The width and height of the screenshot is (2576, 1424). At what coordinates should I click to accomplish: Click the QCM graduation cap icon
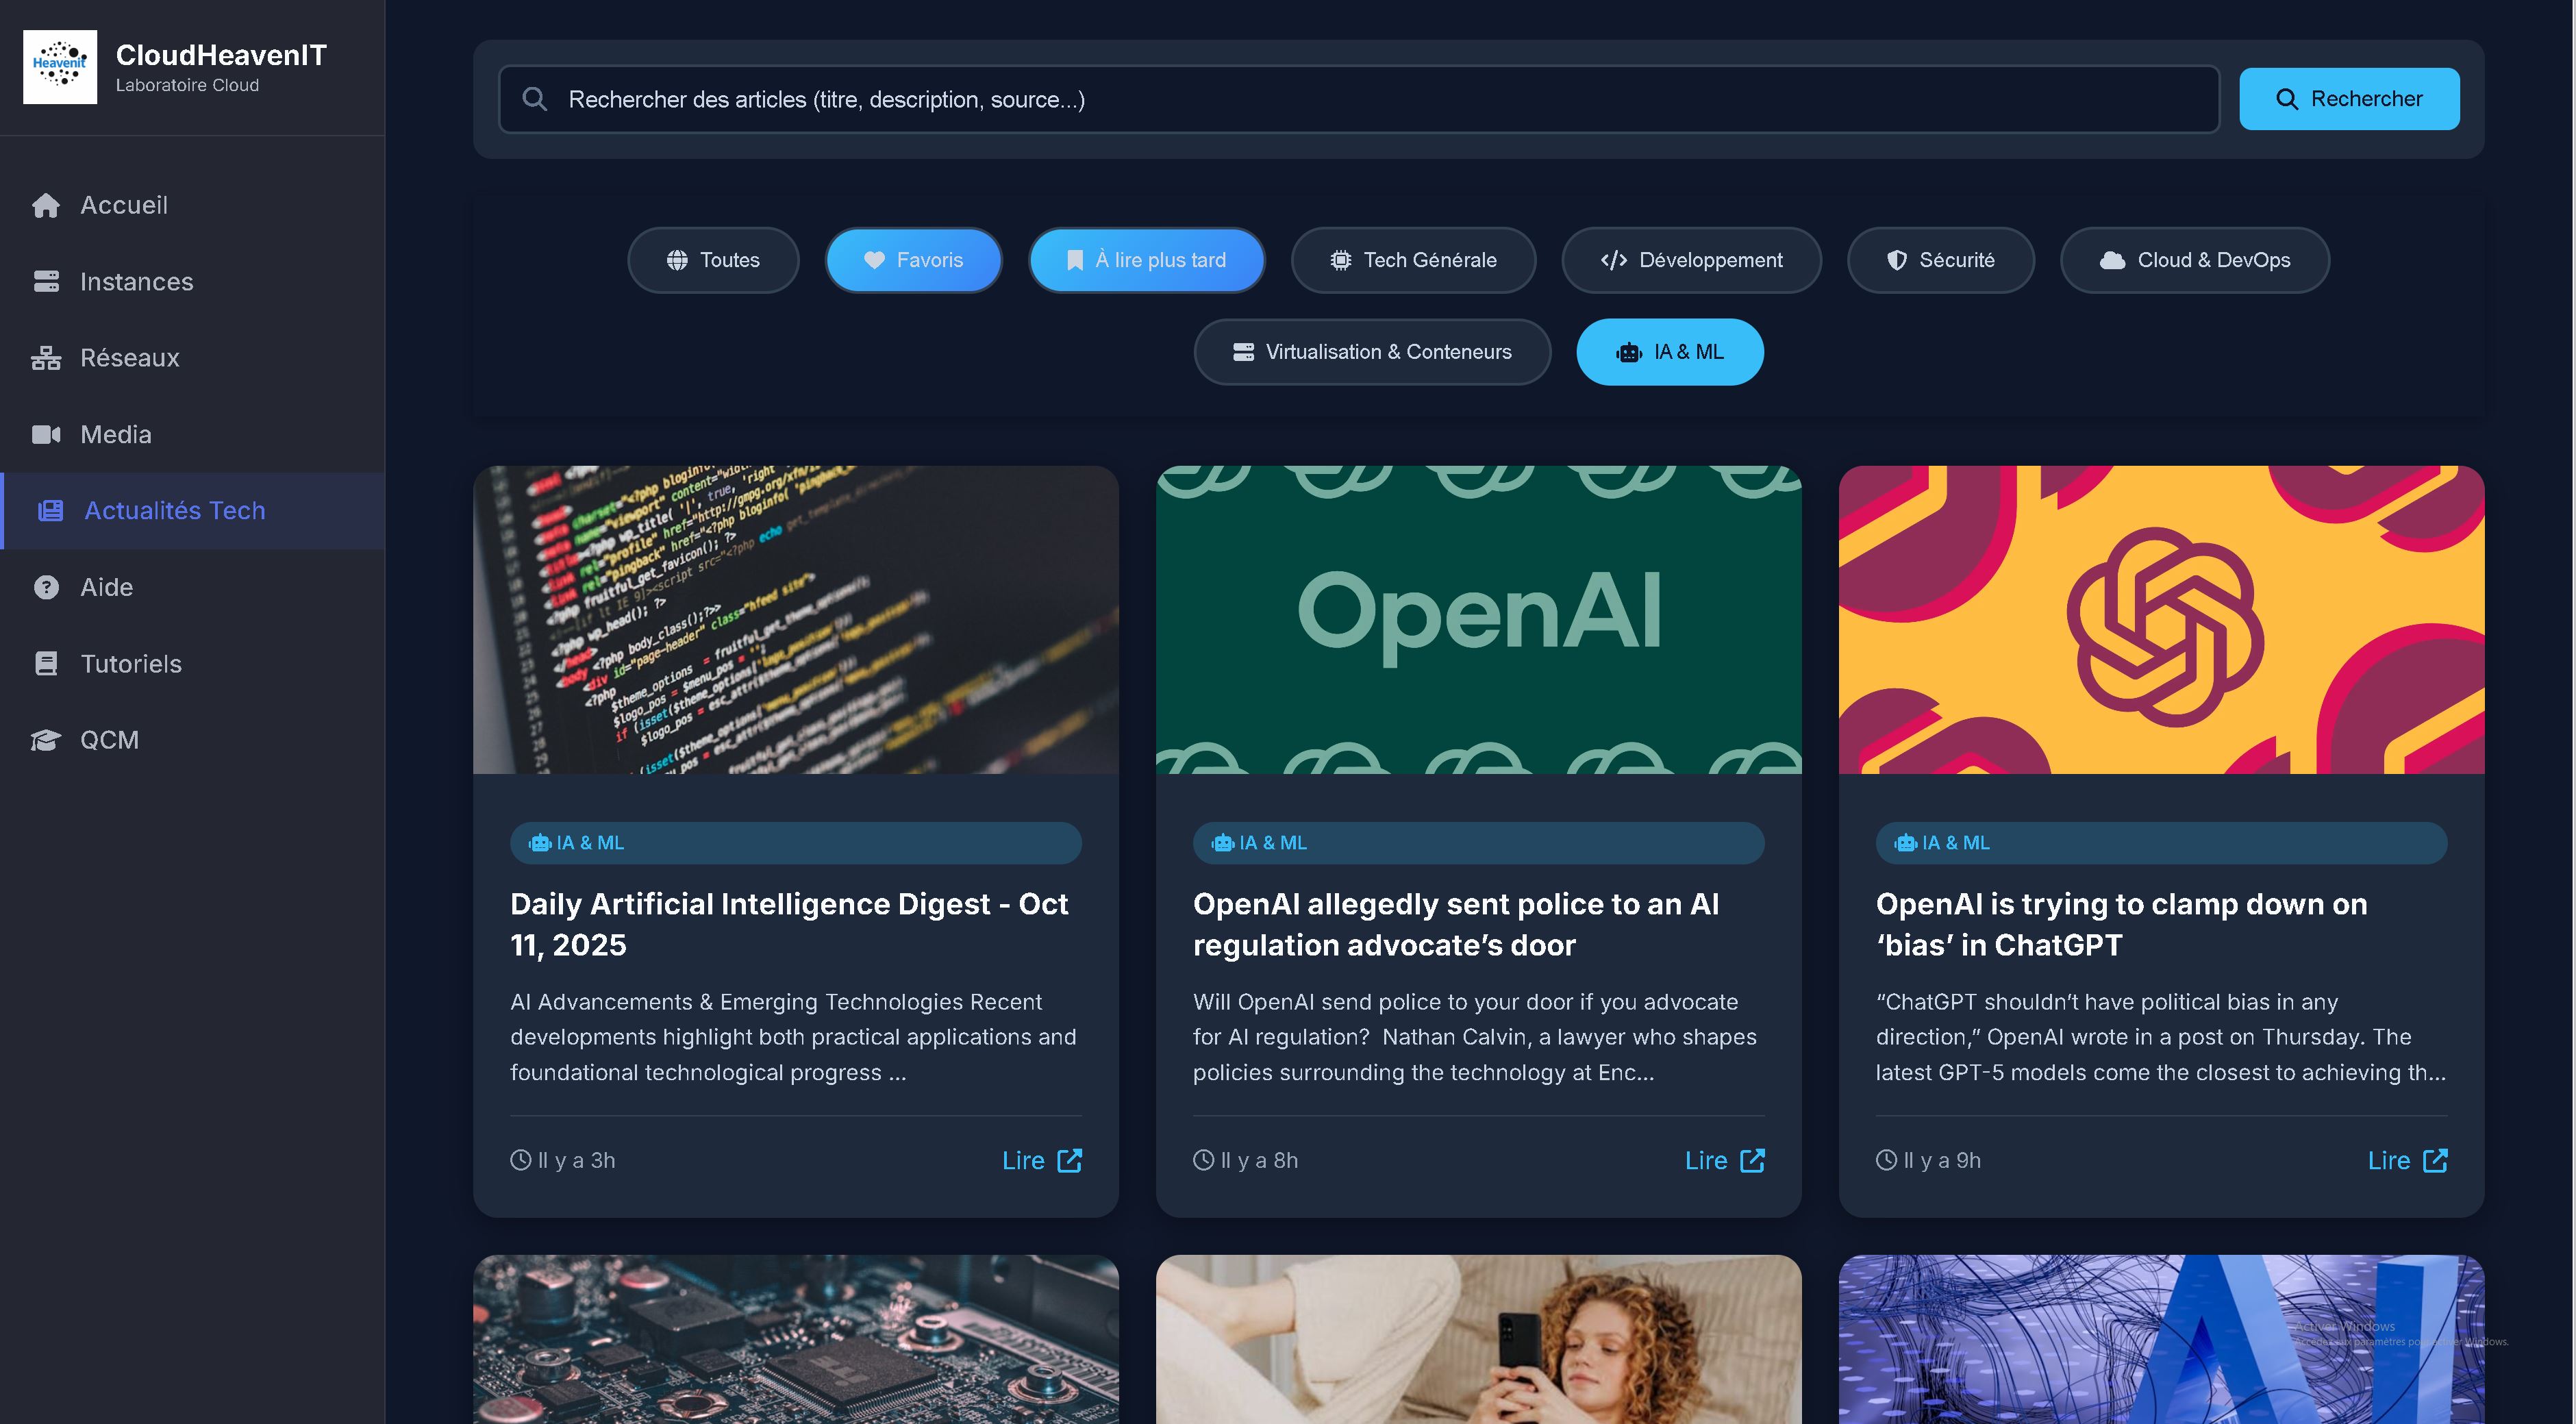[x=46, y=740]
